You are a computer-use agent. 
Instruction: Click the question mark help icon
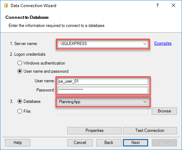click(157, 5)
